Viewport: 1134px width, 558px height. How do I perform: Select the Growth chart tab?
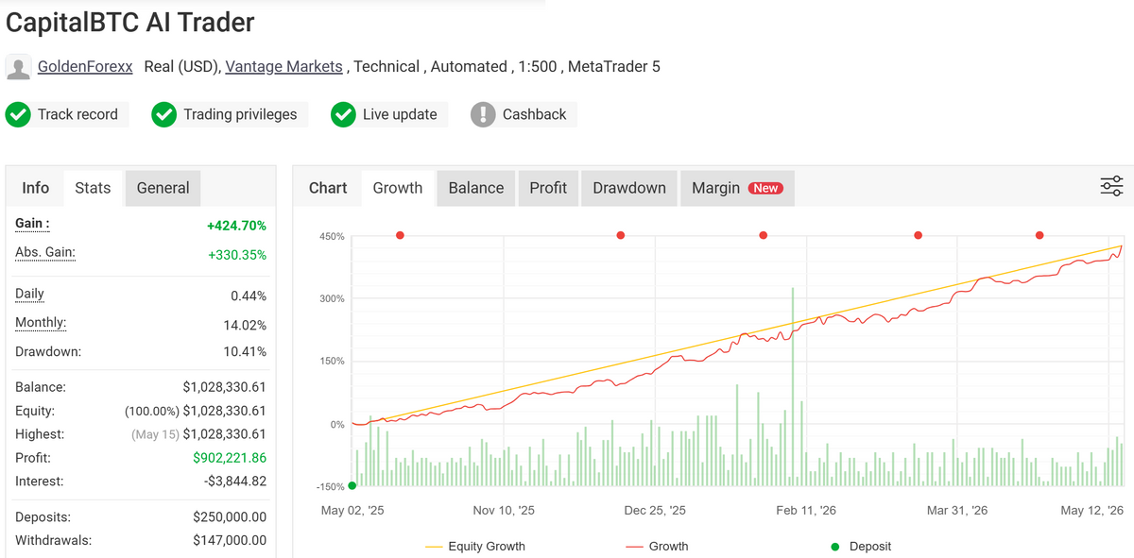coord(398,188)
